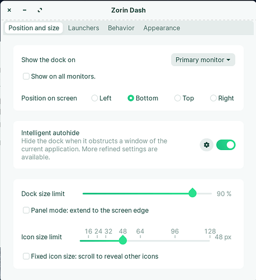This screenshot has width=256, height=280.
Task: Close the Zorin Dash window
Action: coord(10,10)
